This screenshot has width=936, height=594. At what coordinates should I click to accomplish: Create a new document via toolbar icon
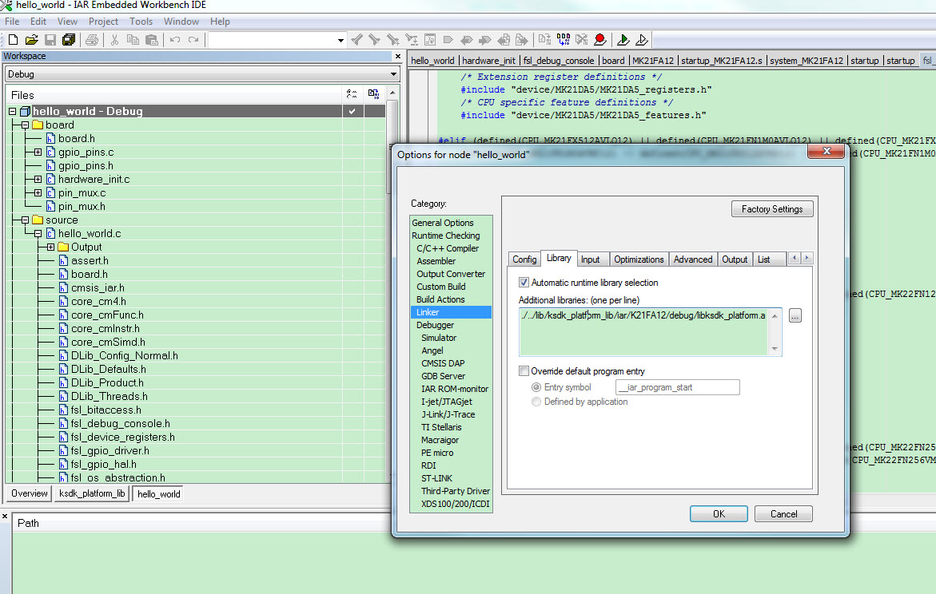pyautogui.click(x=13, y=40)
